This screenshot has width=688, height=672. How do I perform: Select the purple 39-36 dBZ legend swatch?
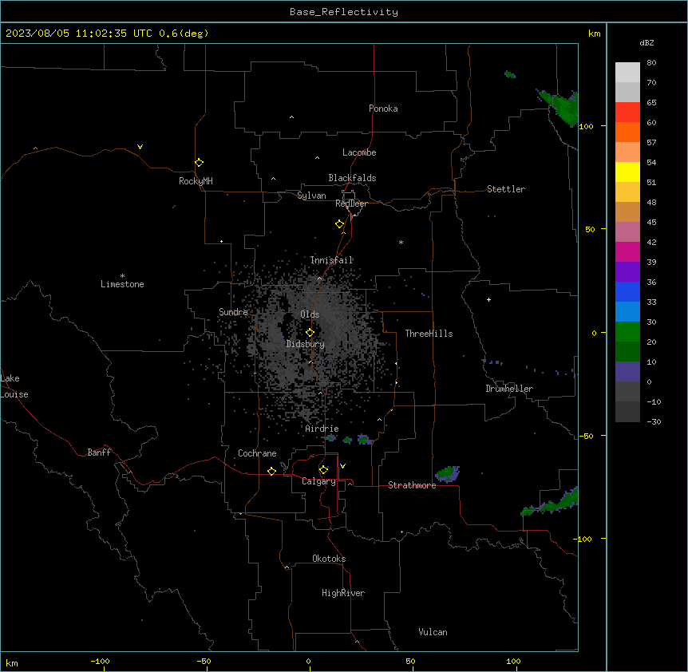click(627, 272)
